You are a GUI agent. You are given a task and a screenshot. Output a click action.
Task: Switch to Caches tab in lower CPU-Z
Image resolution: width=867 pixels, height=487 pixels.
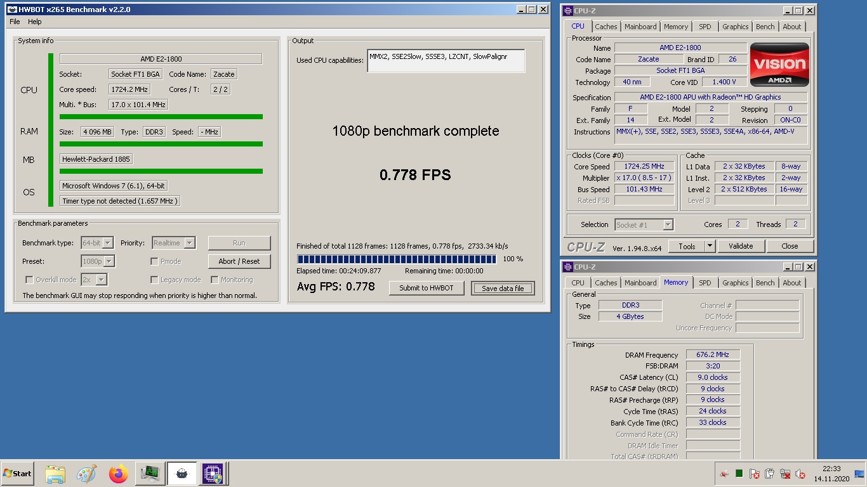click(606, 283)
